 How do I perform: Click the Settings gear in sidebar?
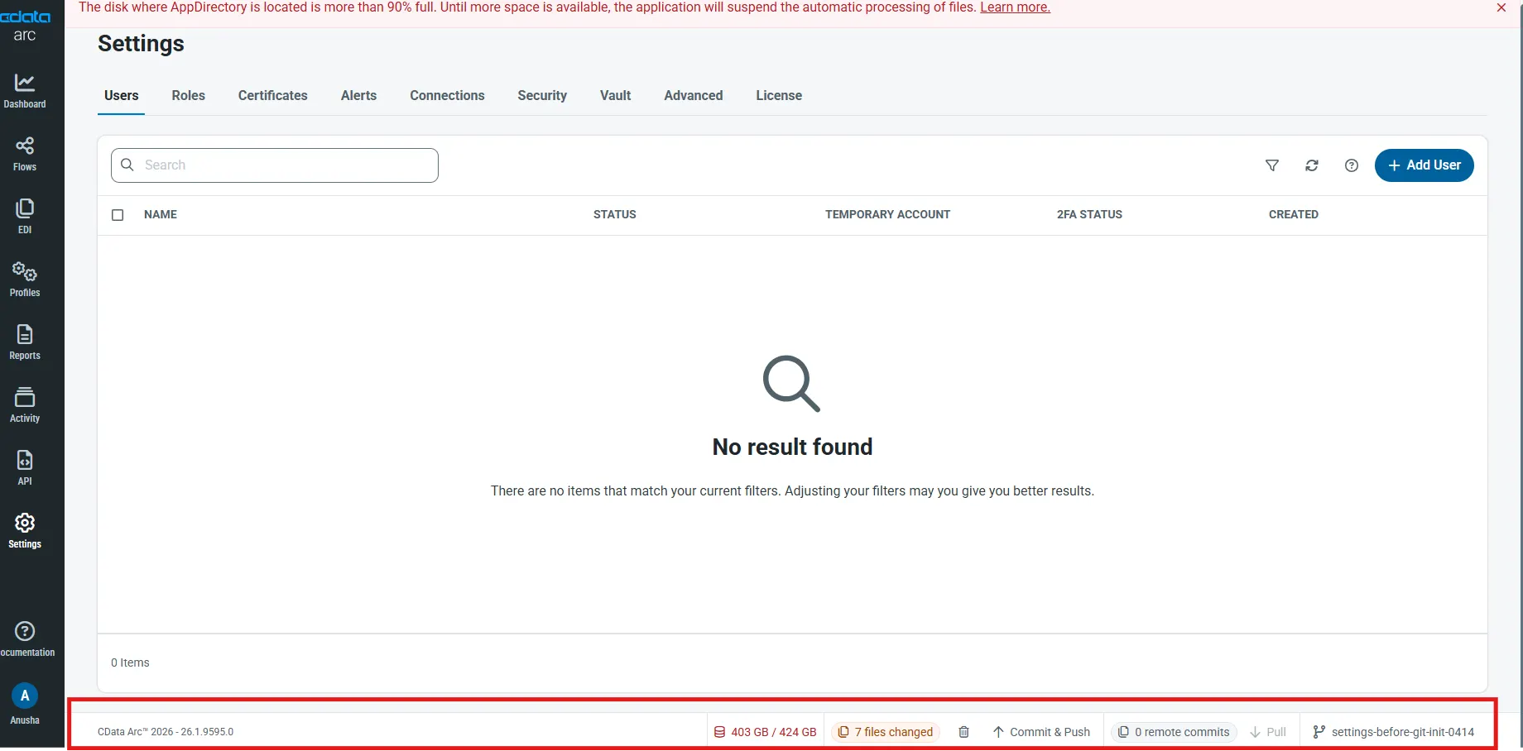pos(25,531)
